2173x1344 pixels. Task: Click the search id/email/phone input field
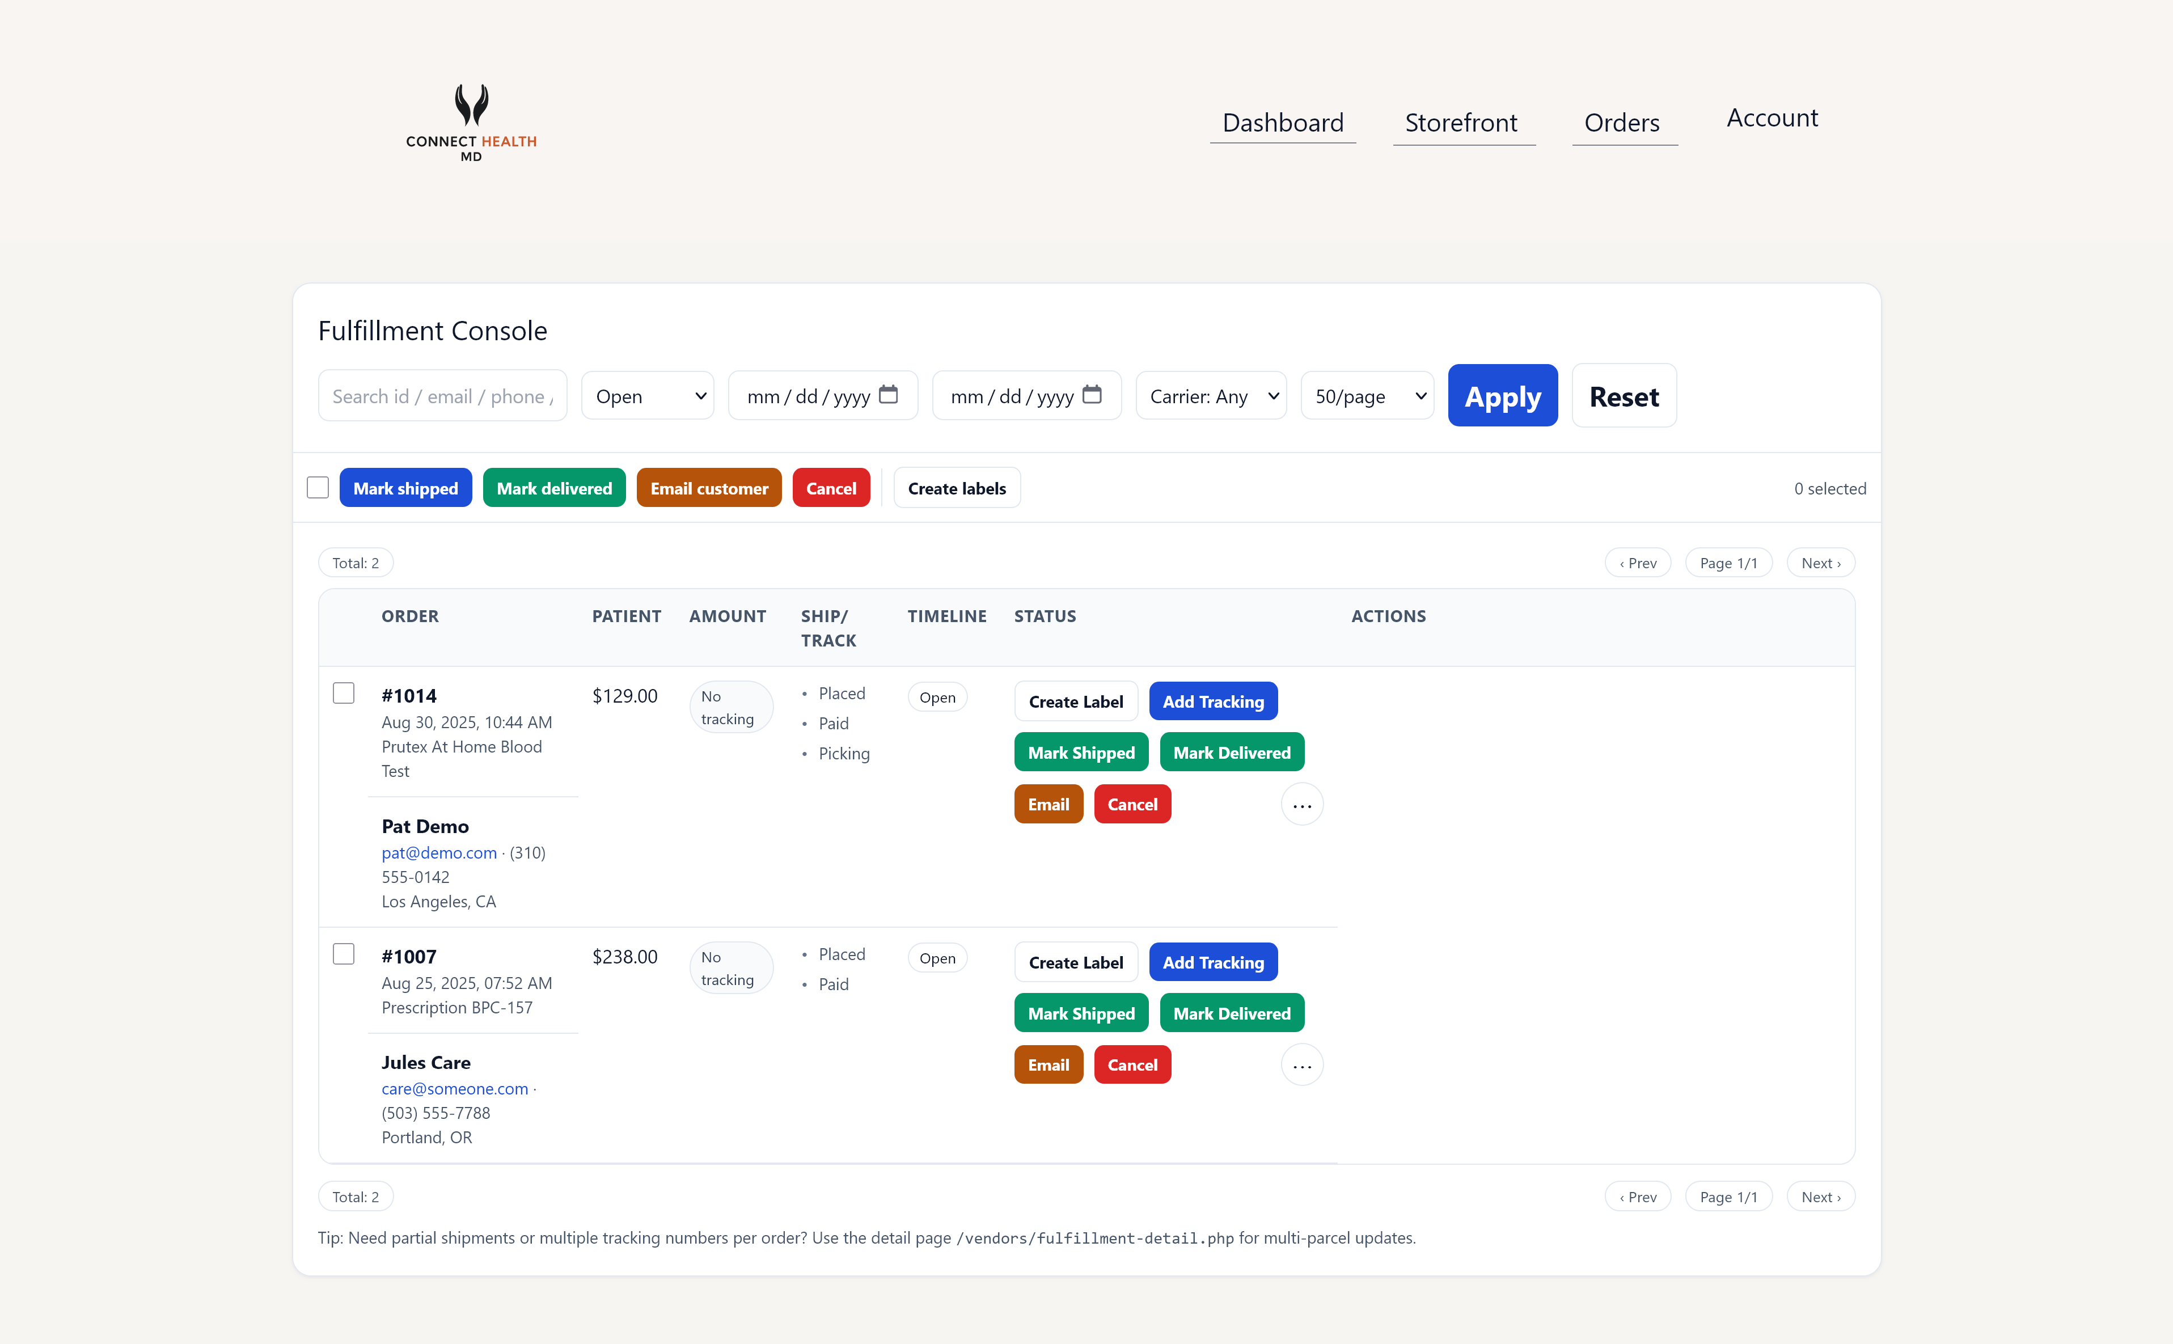(x=442, y=396)
